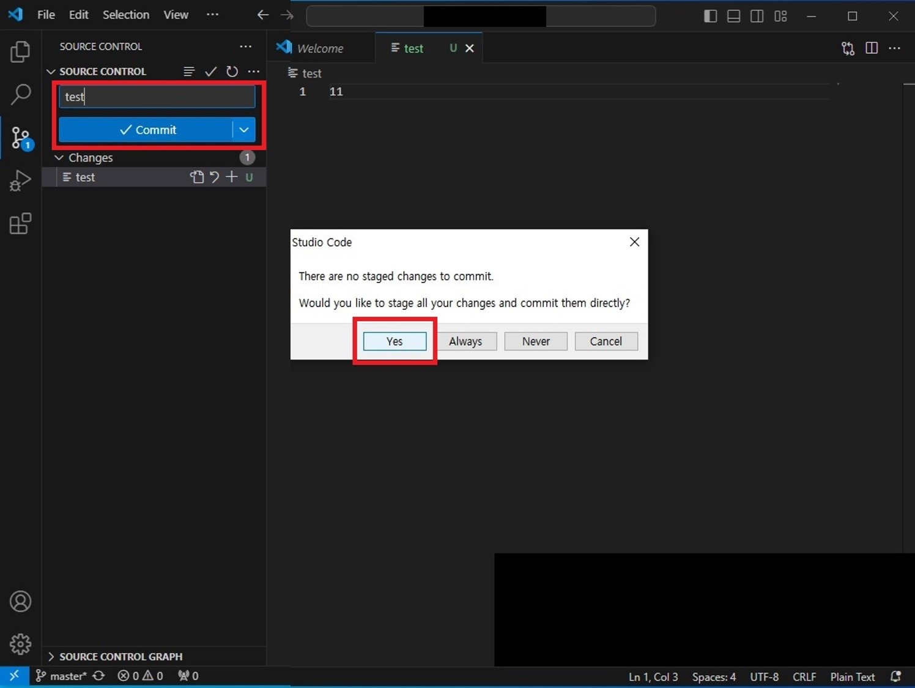This screenshot has height=688, width=915.
Task: Click the master branch in status bar
Action: (61, 676)
